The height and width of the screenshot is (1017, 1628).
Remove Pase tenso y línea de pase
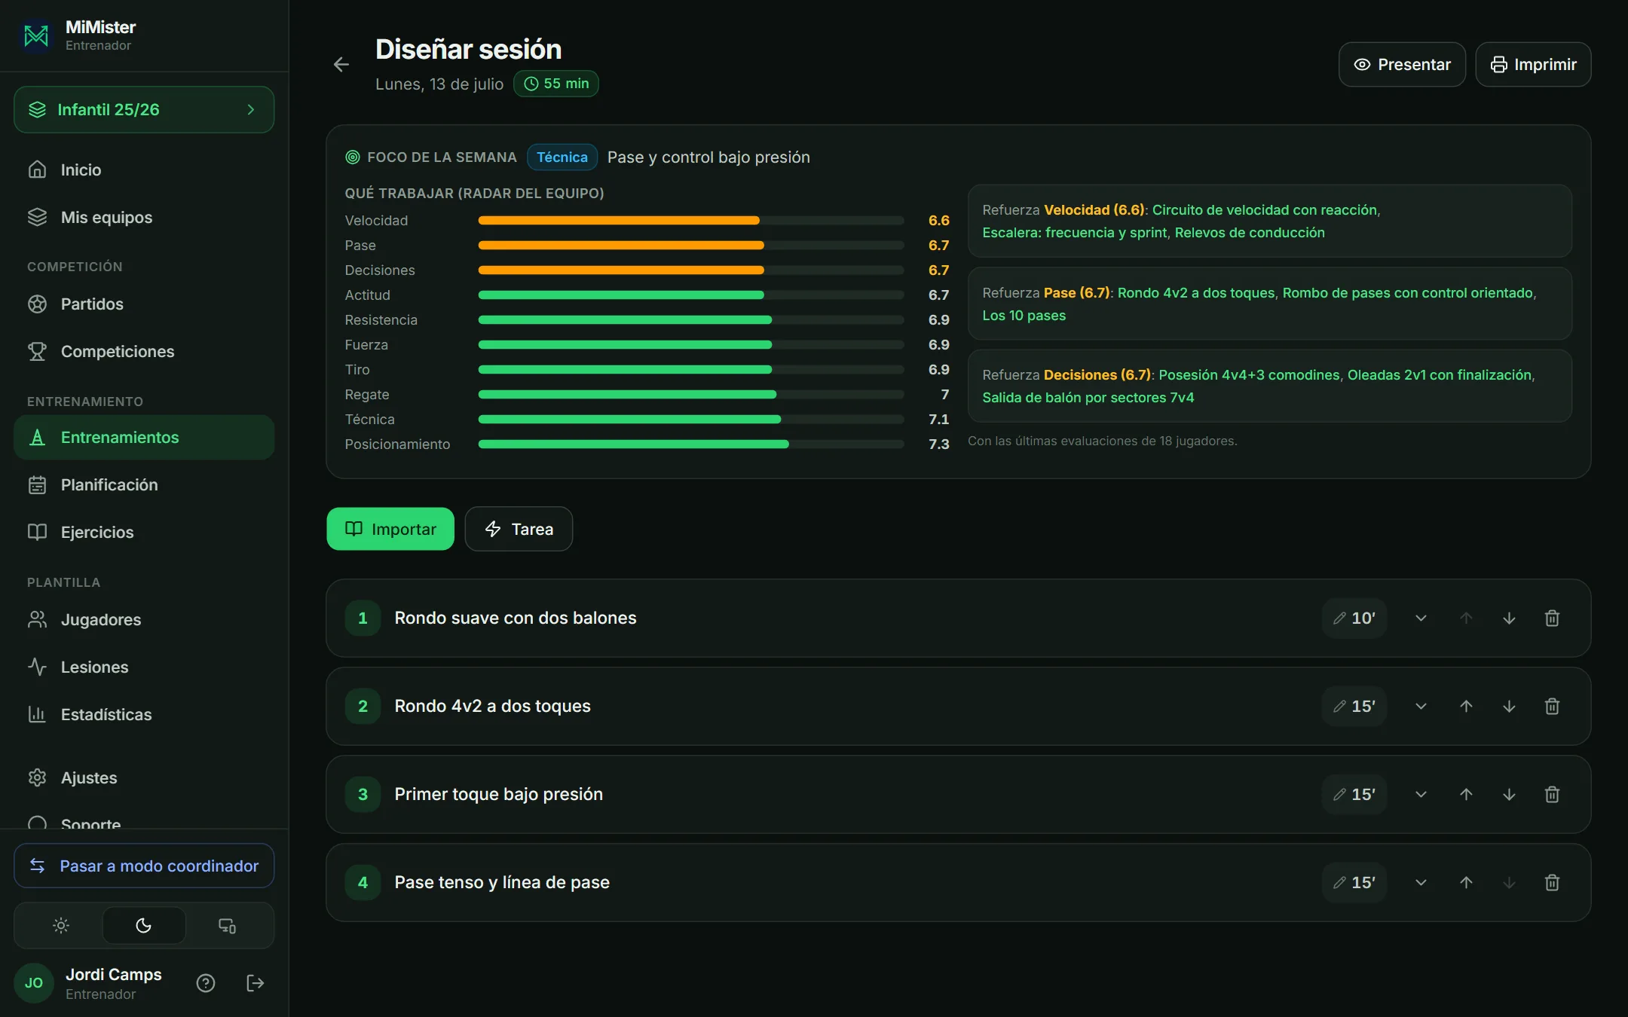[x=1552, y=883]
